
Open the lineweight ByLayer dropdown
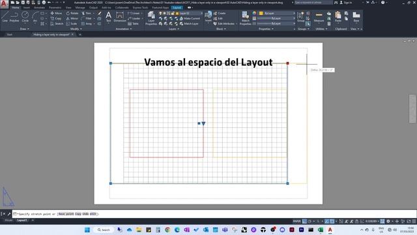point(276,18)
